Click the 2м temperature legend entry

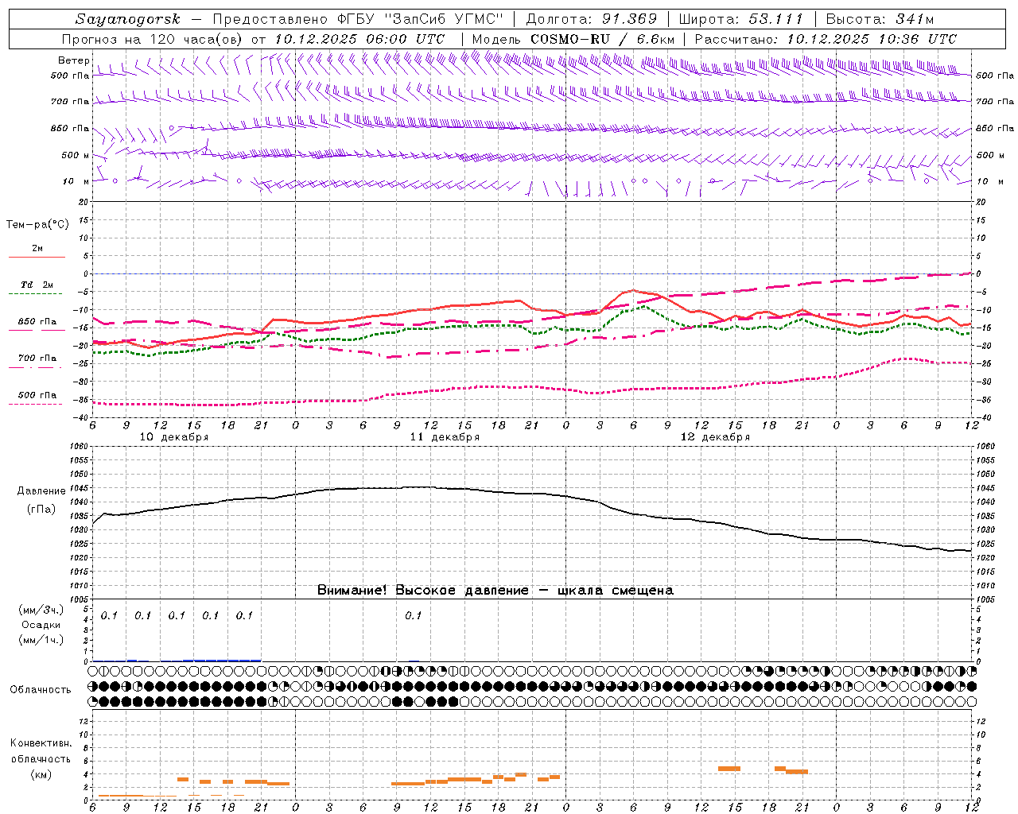click(x=37, y=249)
